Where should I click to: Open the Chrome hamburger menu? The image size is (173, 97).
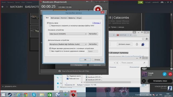(x=147, y=39)
